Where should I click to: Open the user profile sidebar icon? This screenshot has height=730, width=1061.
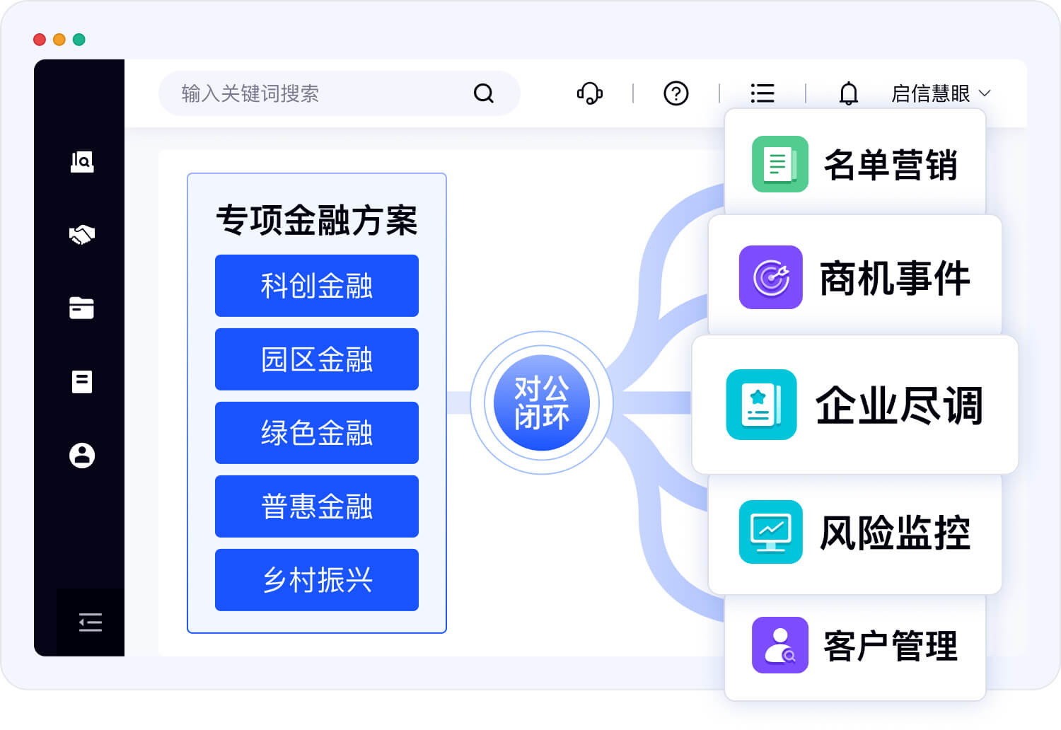tap(82, 456)
